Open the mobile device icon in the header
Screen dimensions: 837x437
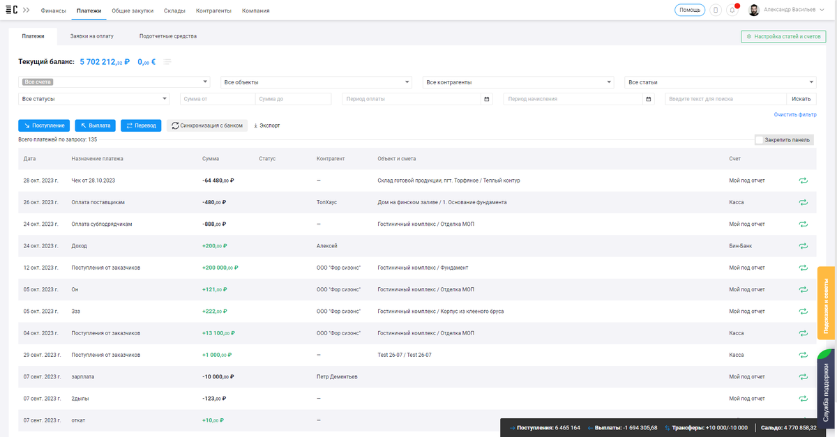point(716,10)
